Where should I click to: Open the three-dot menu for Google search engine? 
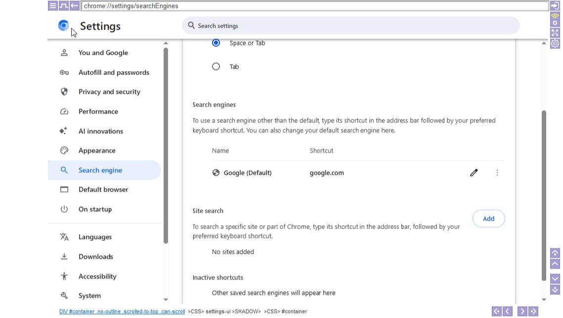497,173
